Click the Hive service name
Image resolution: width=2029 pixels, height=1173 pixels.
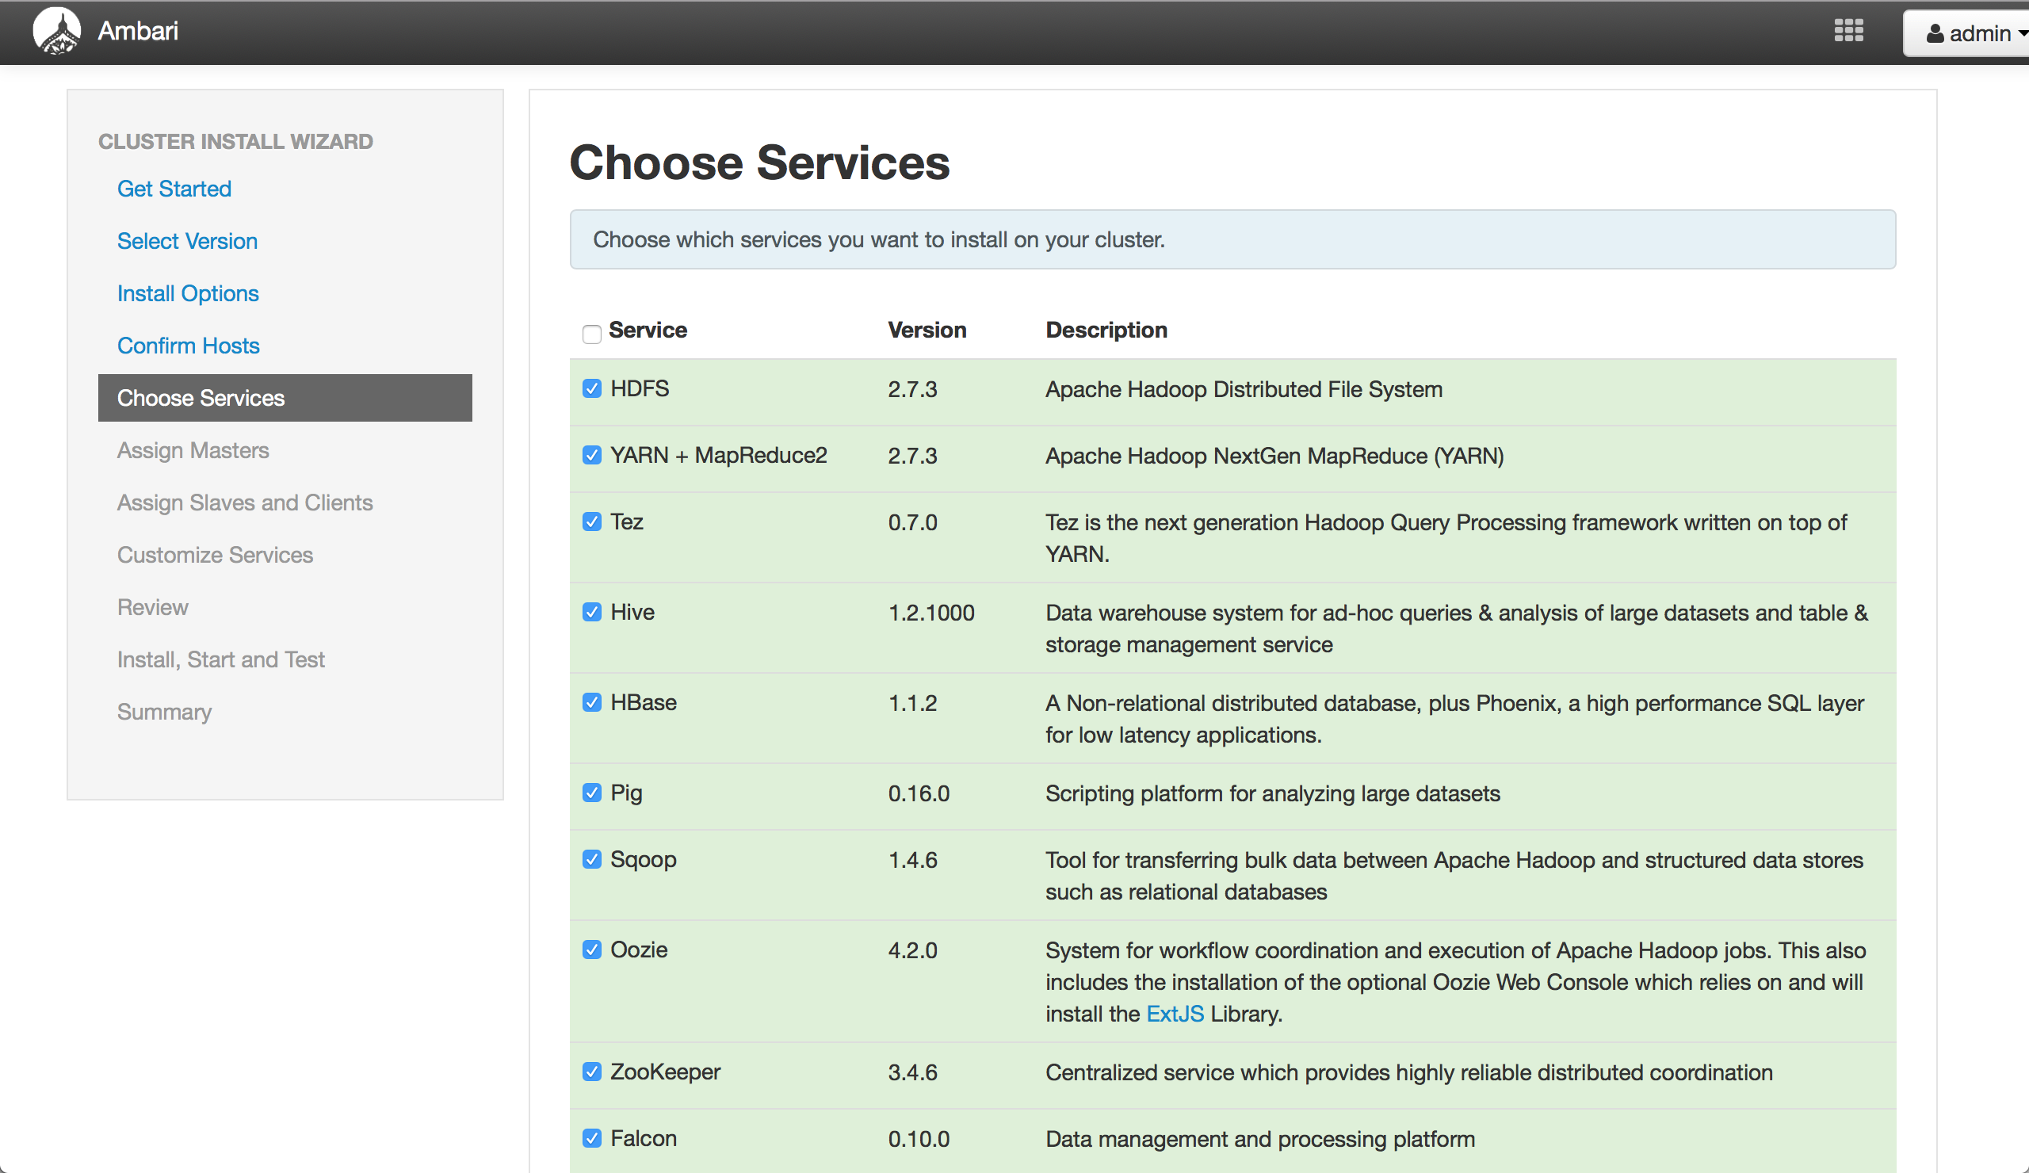(x=632, y=612)
